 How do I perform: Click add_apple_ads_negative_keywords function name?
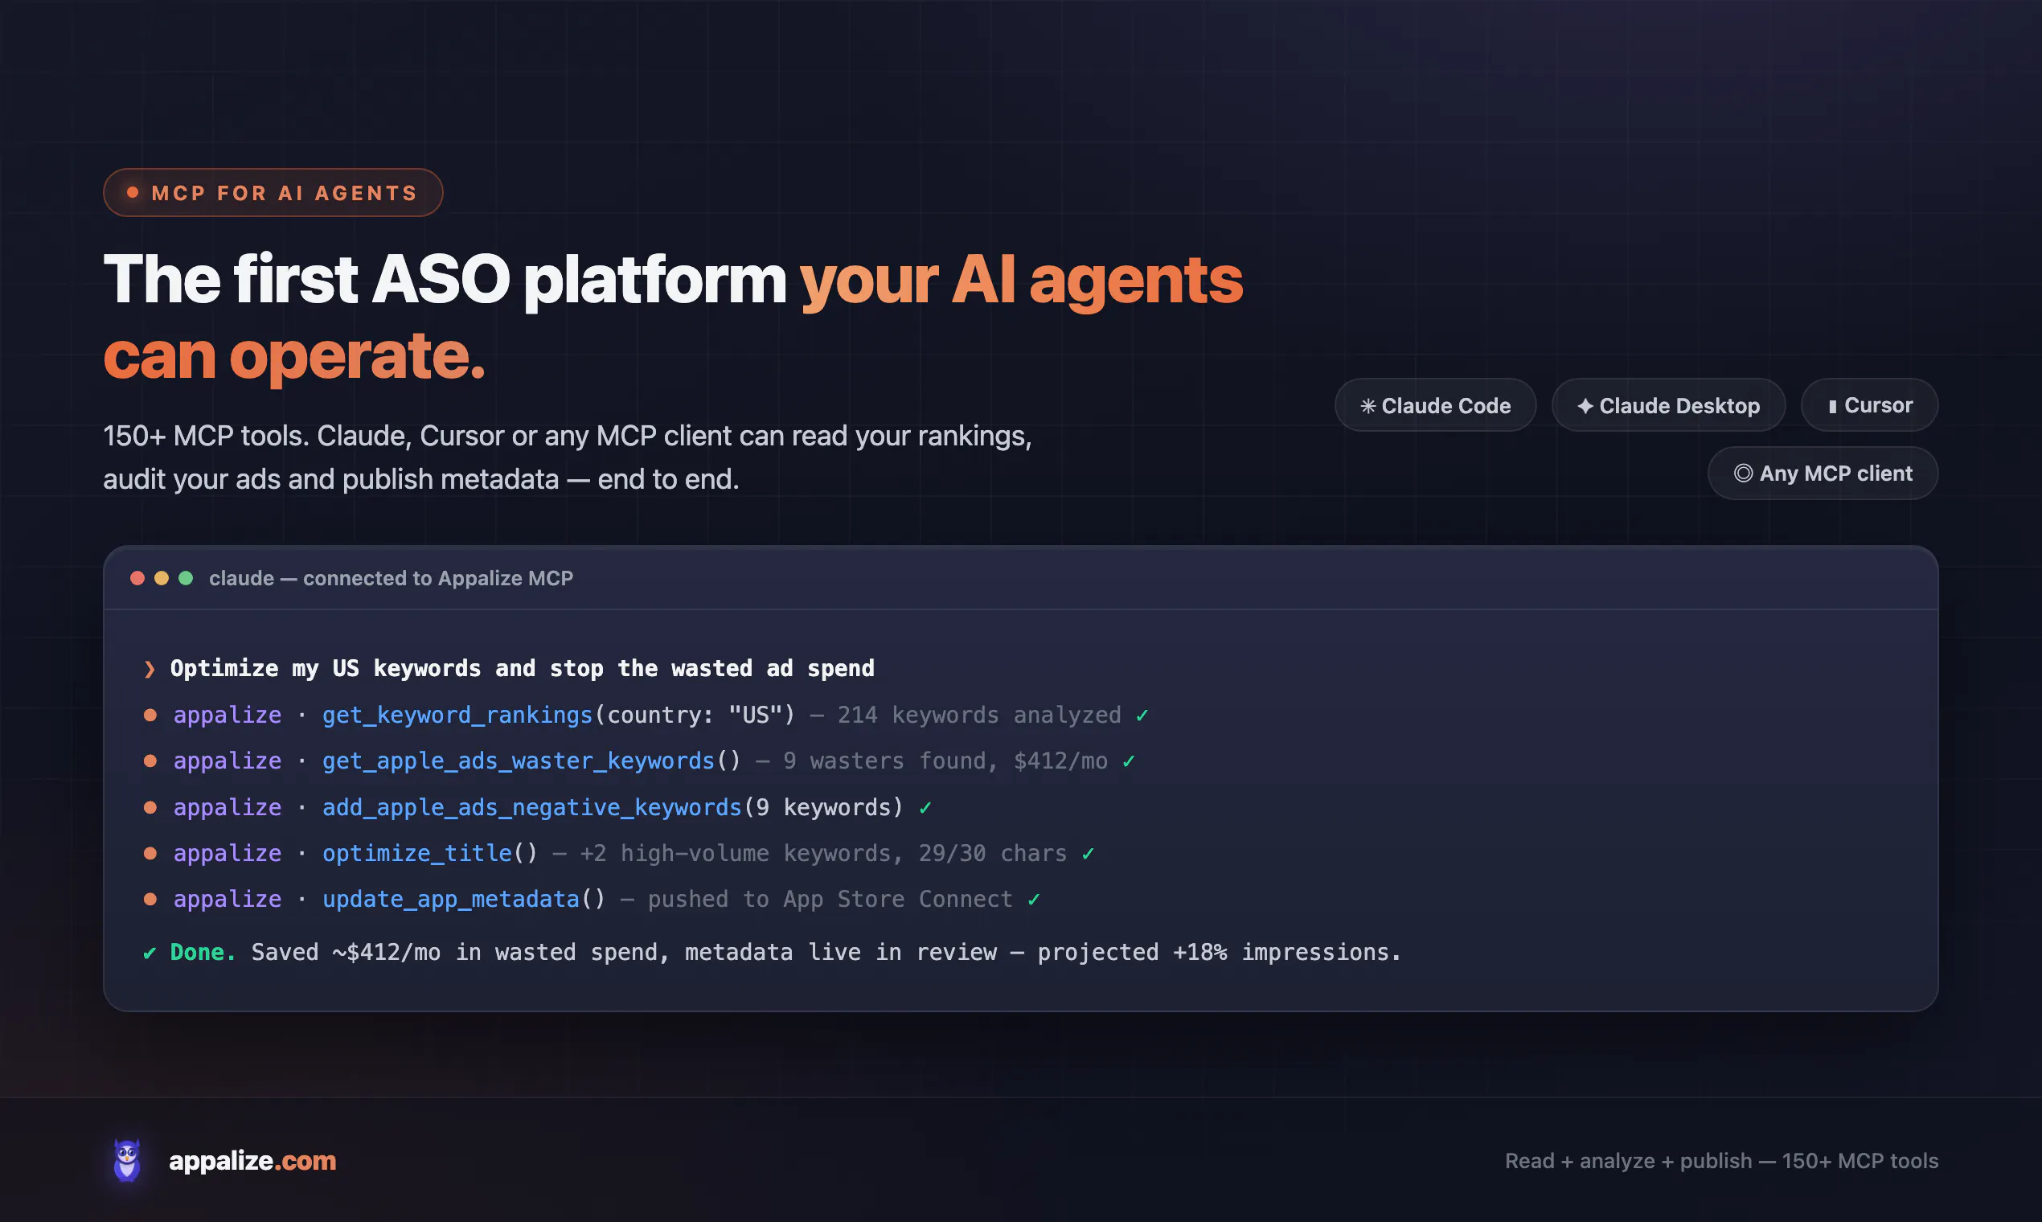tap(532, 807)
